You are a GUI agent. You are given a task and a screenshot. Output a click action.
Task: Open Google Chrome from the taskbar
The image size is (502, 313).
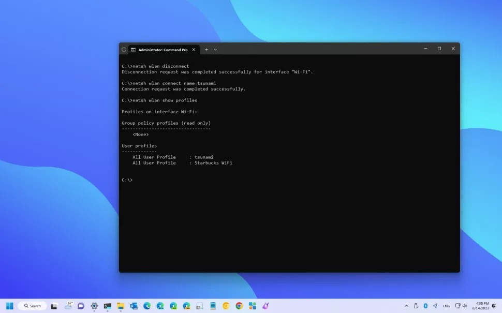tap(238, 305)
